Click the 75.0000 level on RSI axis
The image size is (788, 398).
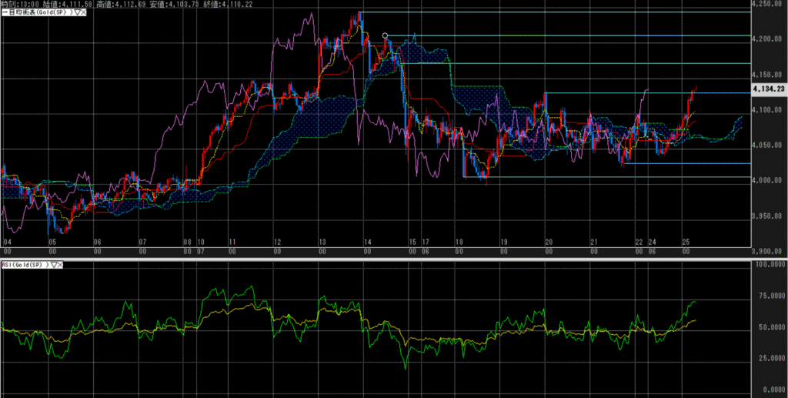pyautogui.click(x=770, y=296)
